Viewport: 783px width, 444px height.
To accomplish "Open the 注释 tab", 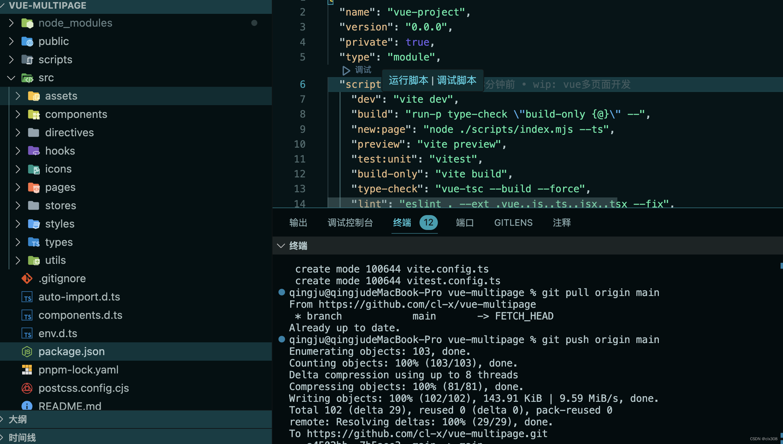I will [562, 223].
